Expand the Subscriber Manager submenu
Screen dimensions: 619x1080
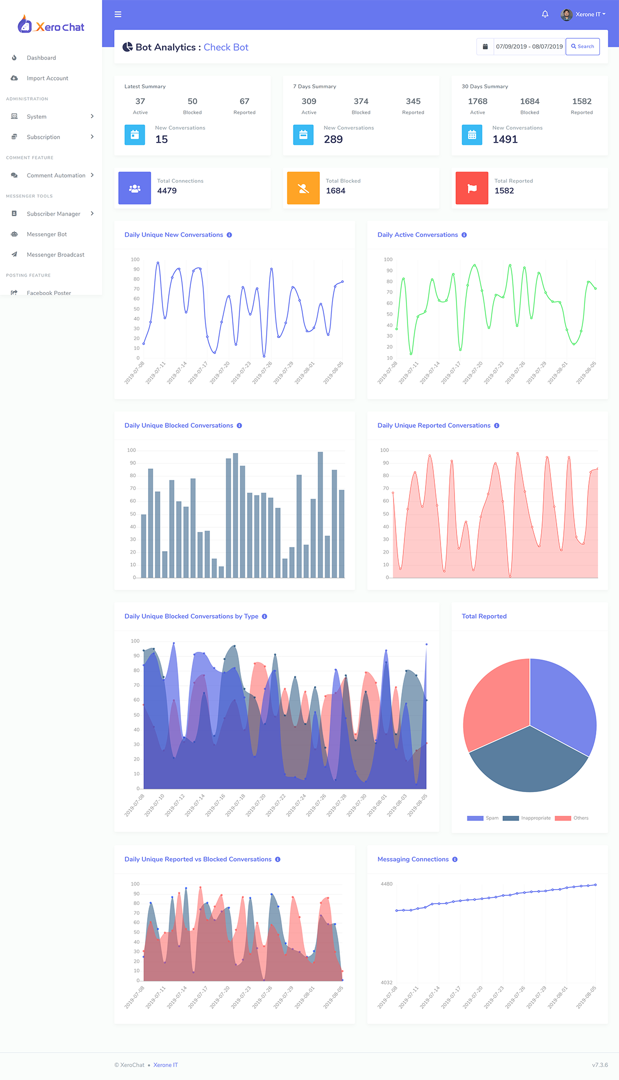(51, 214)
